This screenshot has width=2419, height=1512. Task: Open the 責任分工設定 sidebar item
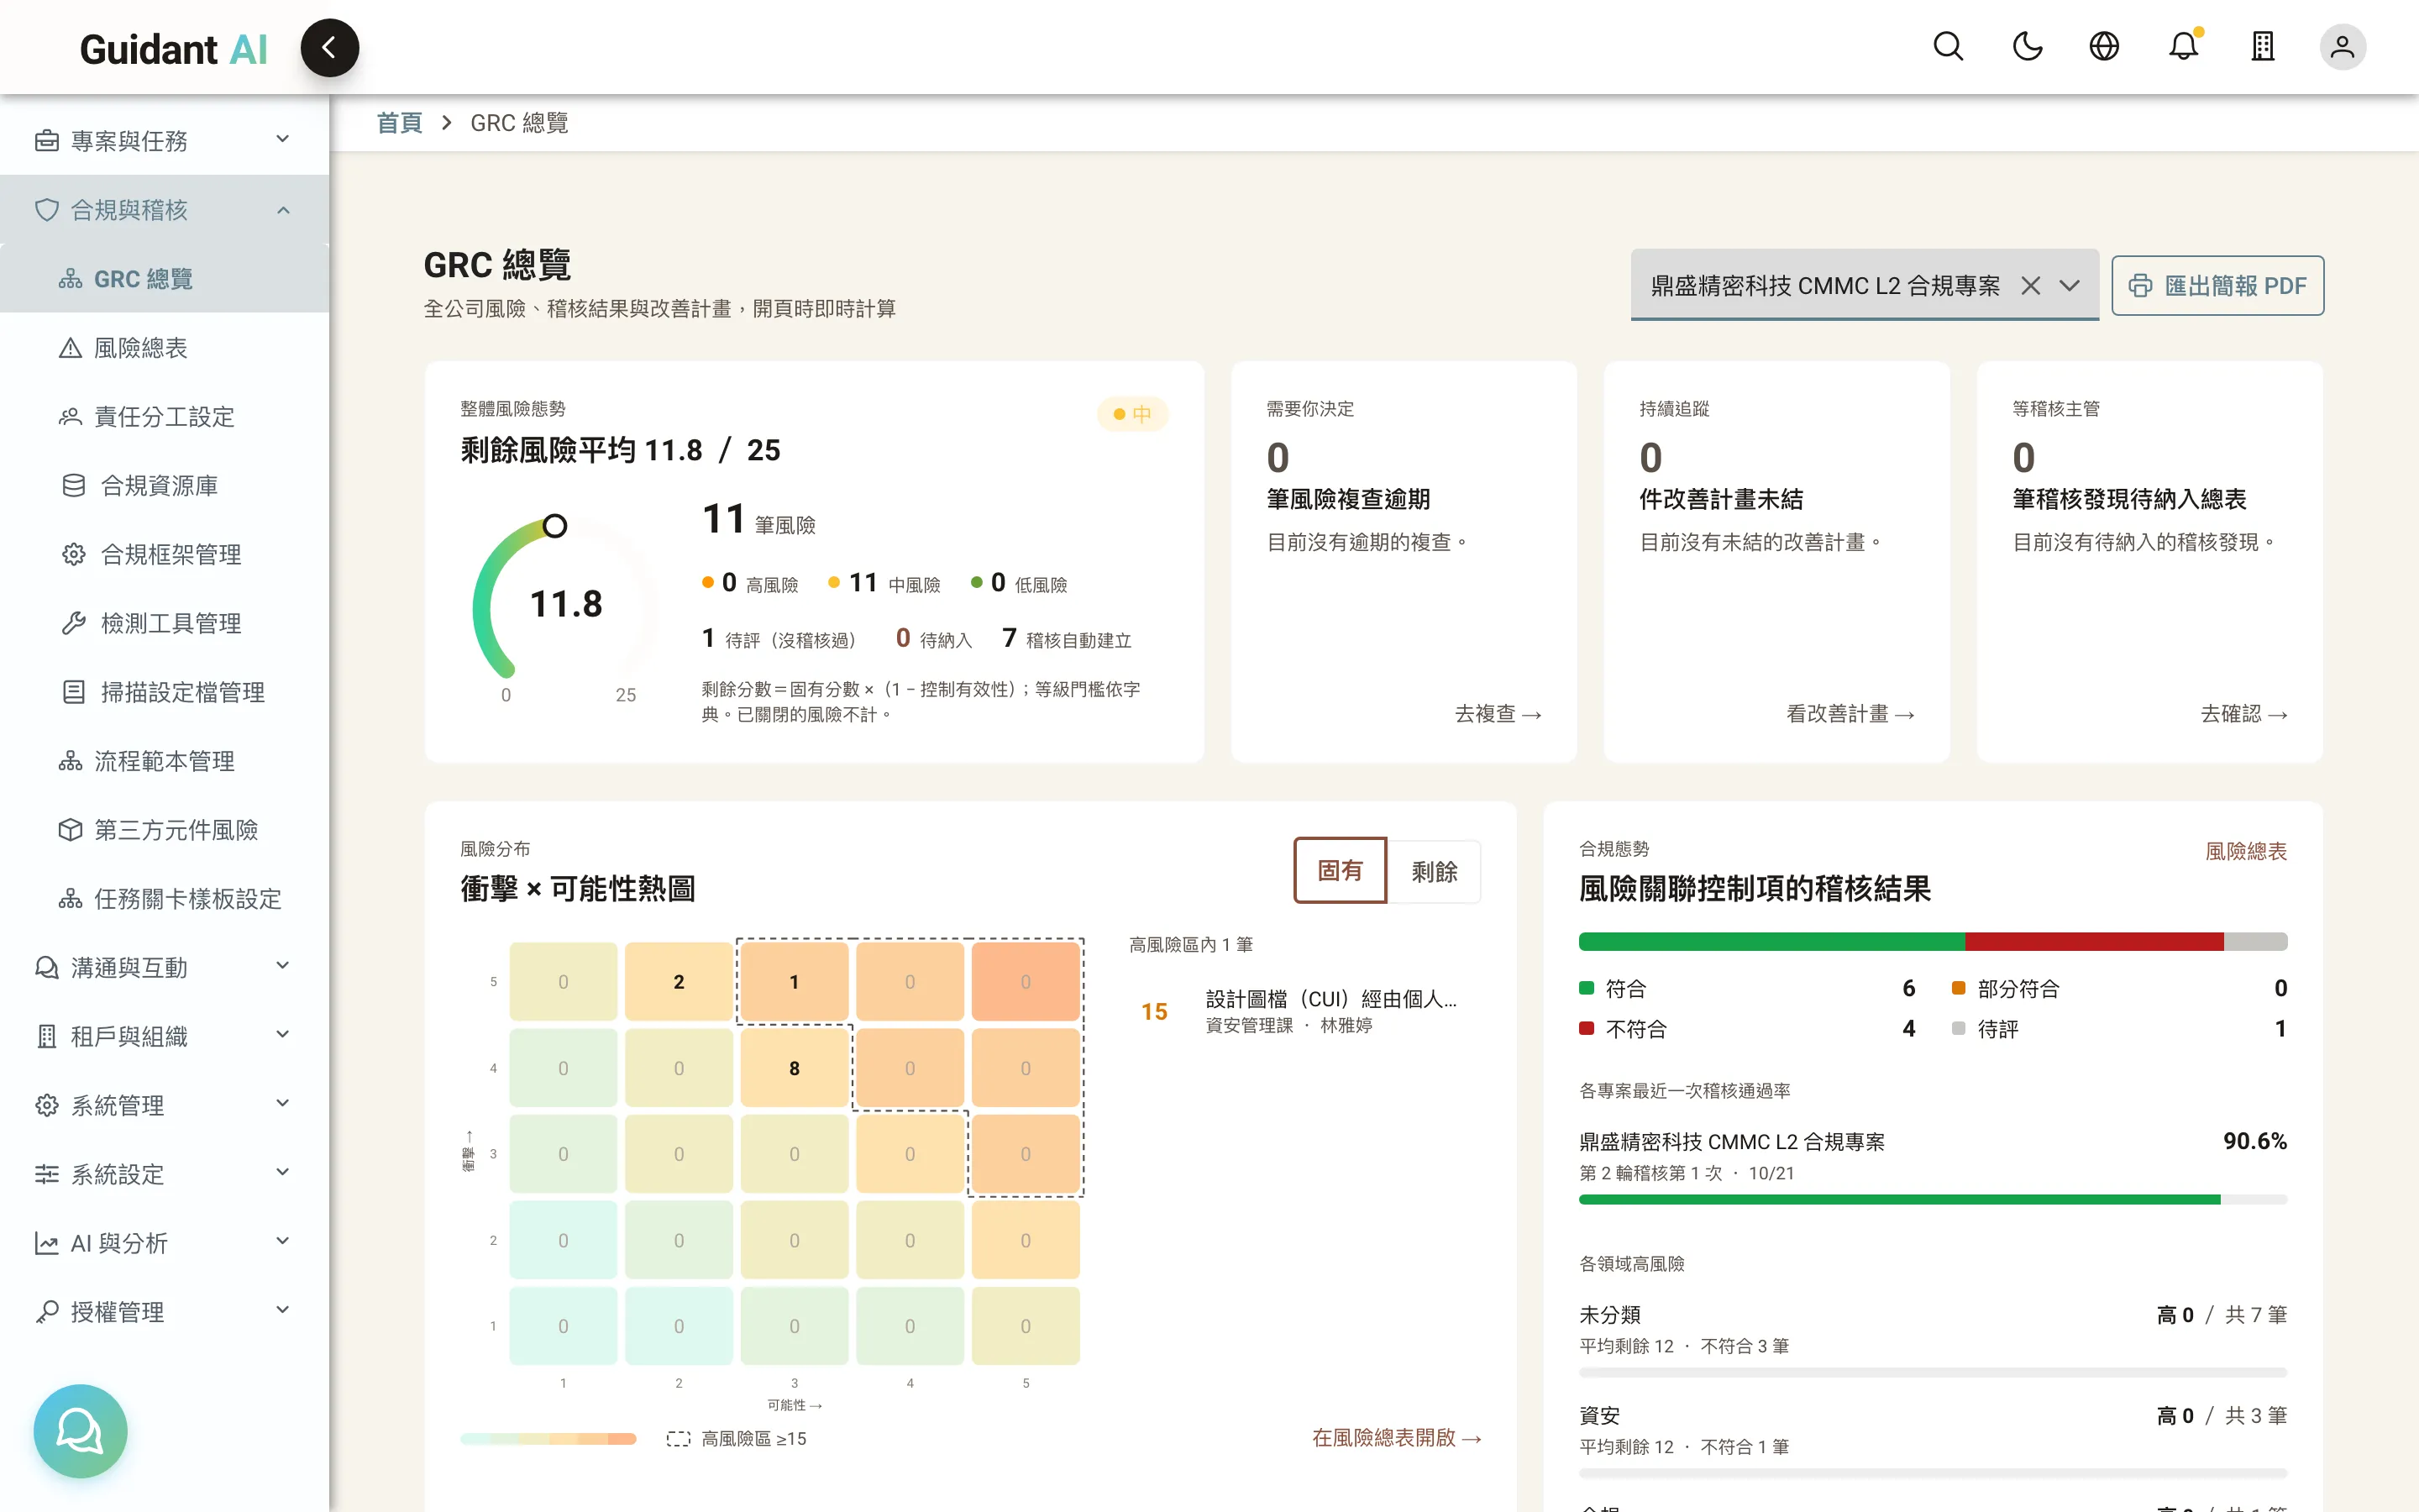(164, 416)
